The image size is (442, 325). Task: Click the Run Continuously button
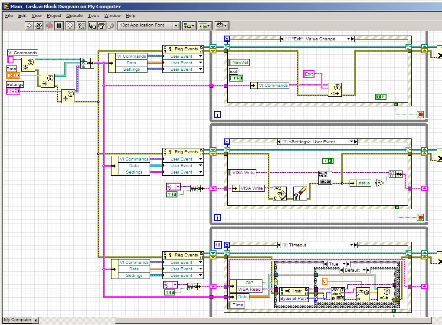(x=39, y=26)
